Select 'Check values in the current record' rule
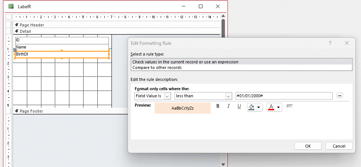Screen dimensions: 361x167 tap(185, 62)
